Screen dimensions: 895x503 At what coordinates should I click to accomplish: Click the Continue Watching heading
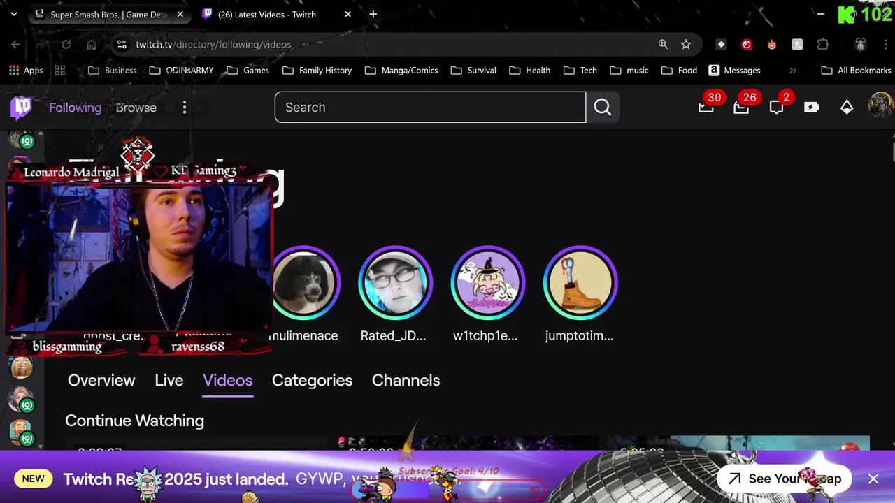[x=134, y=421]
